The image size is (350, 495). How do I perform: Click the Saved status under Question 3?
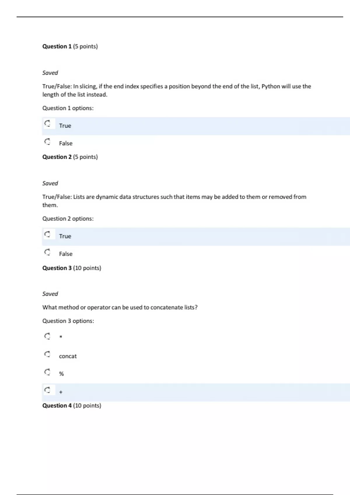50,294
